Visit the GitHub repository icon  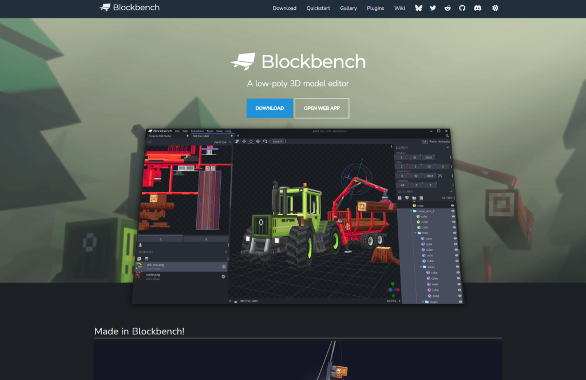462,8
